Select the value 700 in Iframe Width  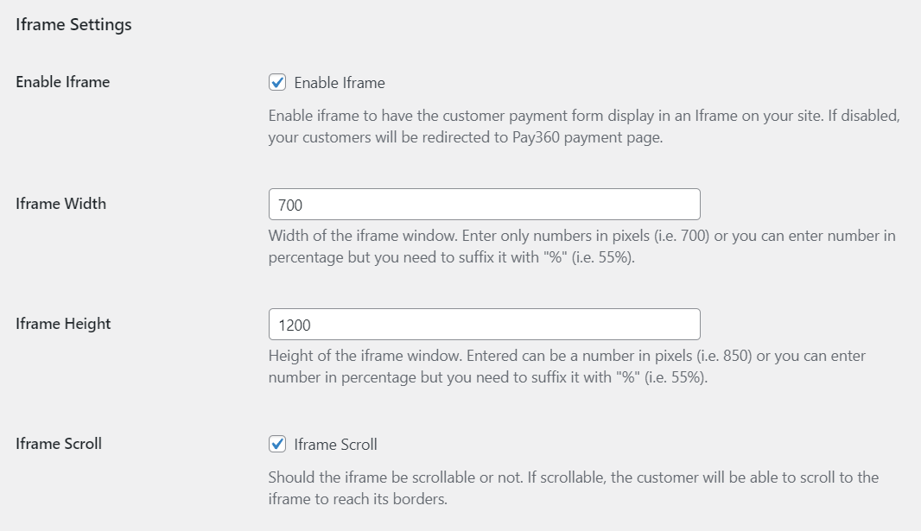tap(286, 204)
